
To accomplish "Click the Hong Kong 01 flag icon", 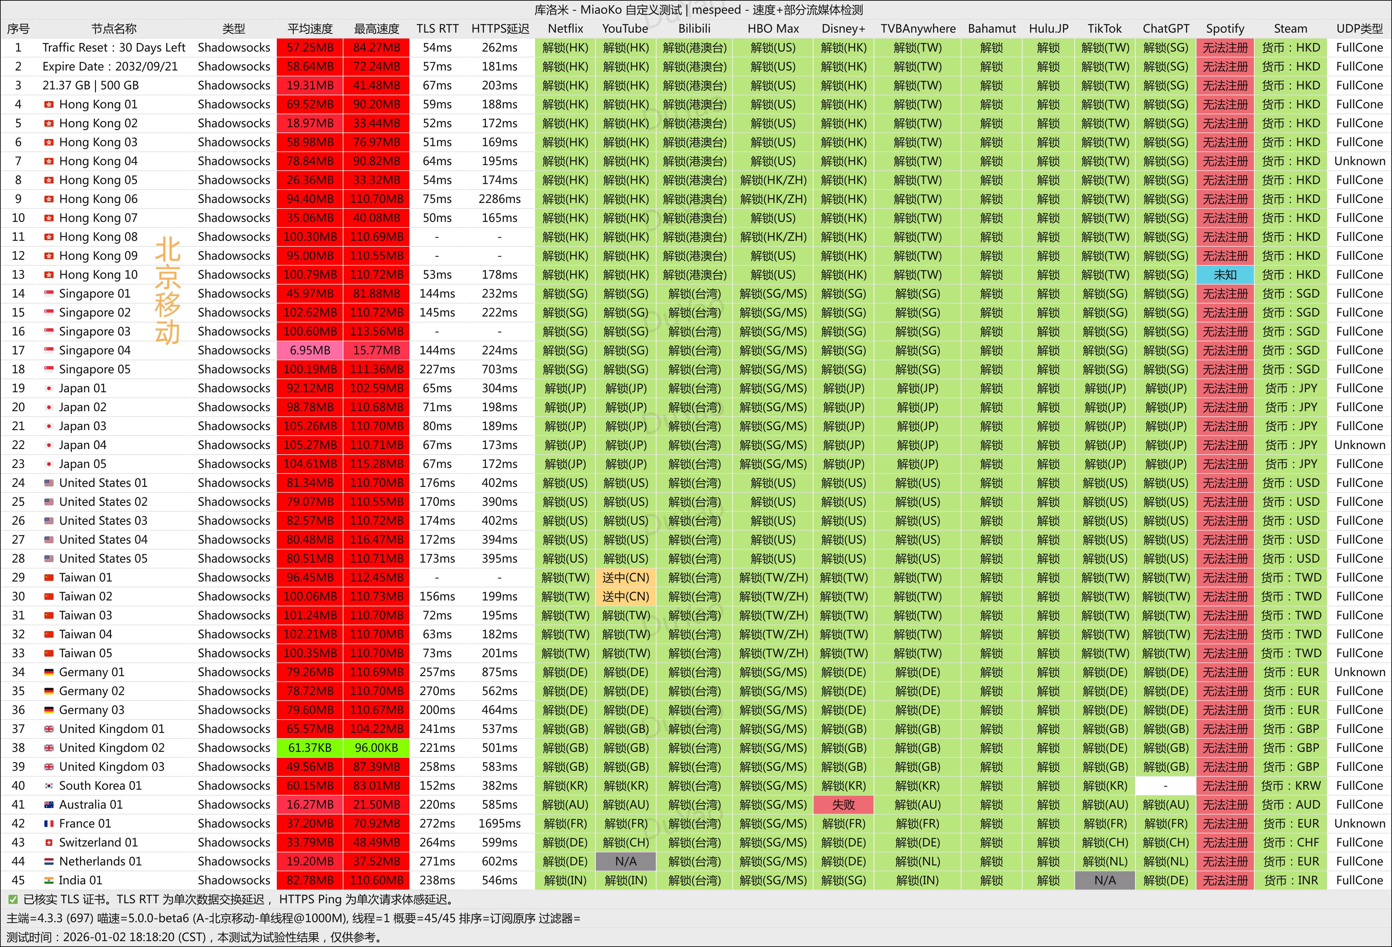I will [x=49, y=105].
